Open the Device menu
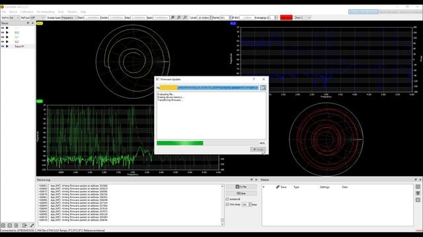 (13, 12)
